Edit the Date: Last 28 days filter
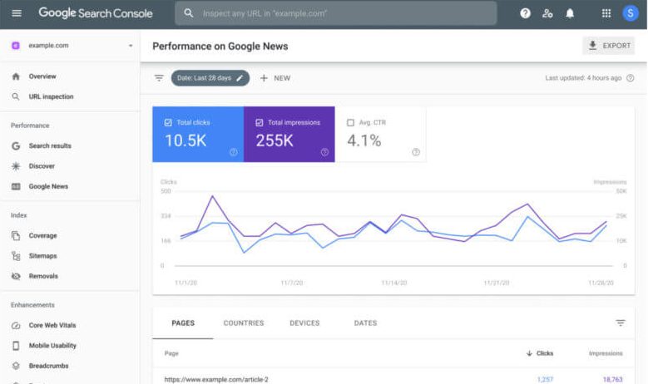 click(x=210, y=78)
